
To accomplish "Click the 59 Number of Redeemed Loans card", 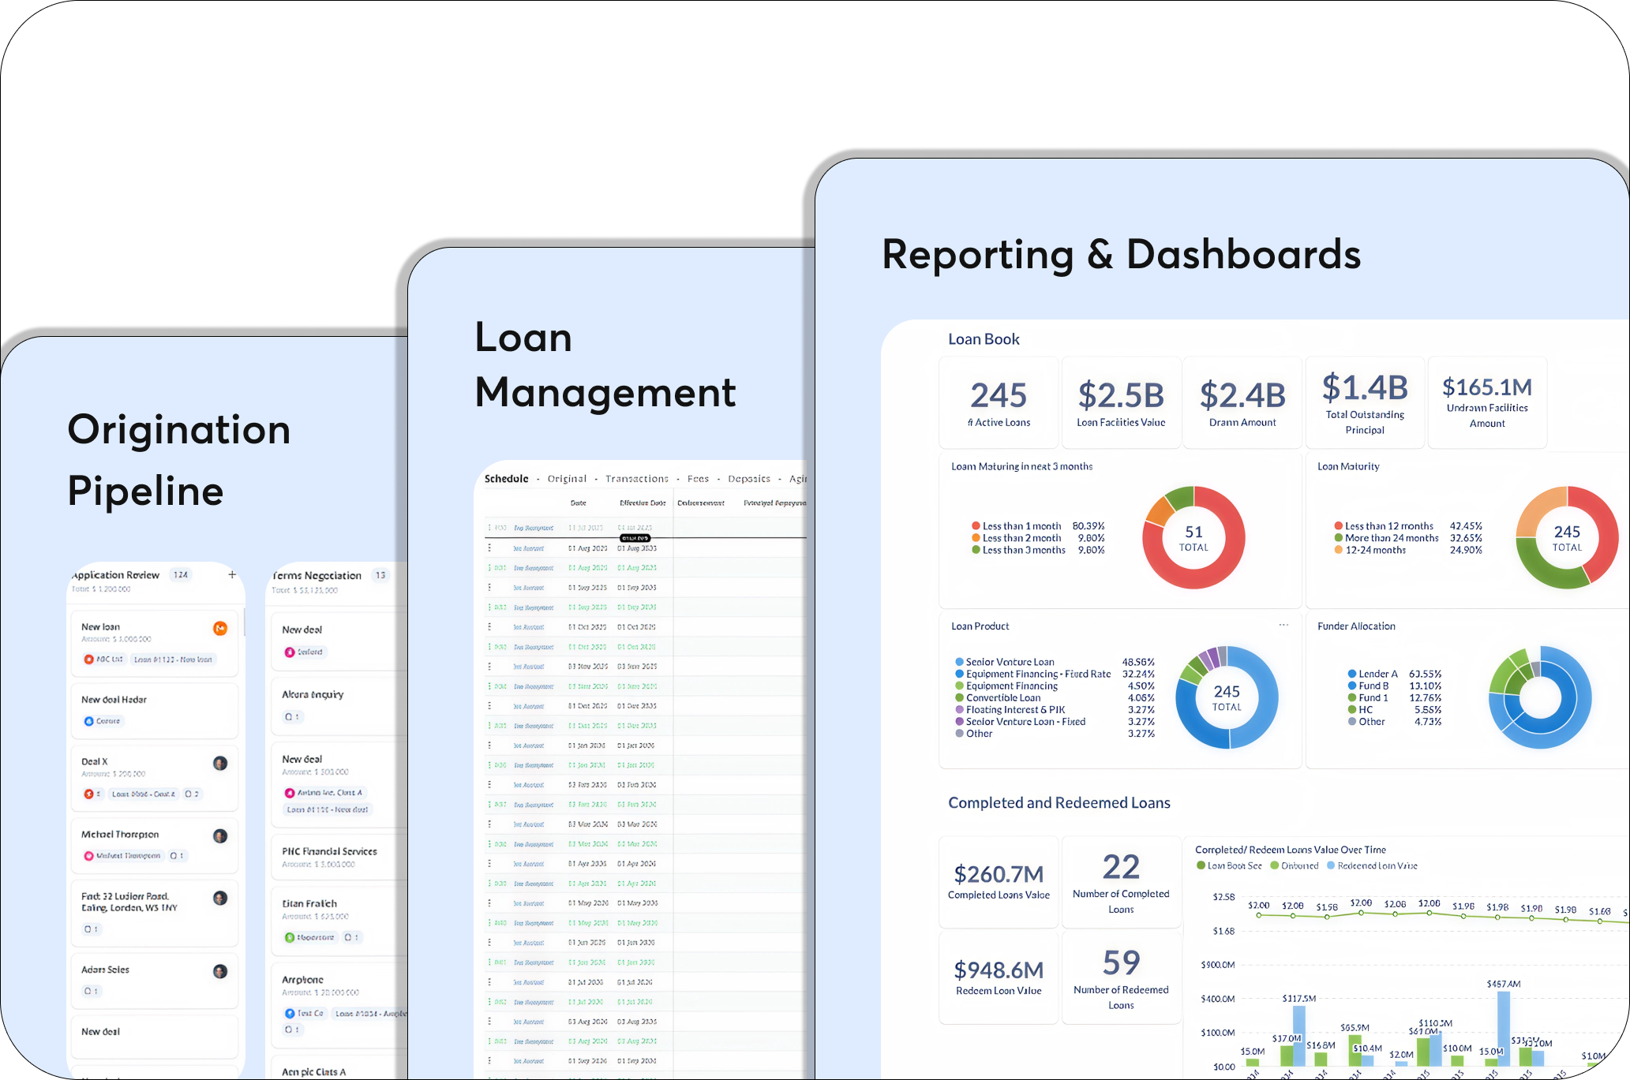I will [1121, 977].
